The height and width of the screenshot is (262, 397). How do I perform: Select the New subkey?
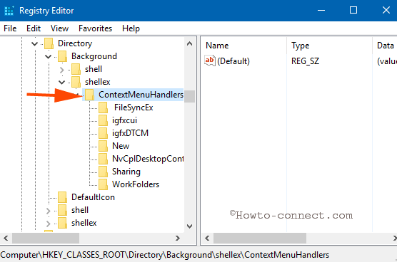[x=121, y=146]
